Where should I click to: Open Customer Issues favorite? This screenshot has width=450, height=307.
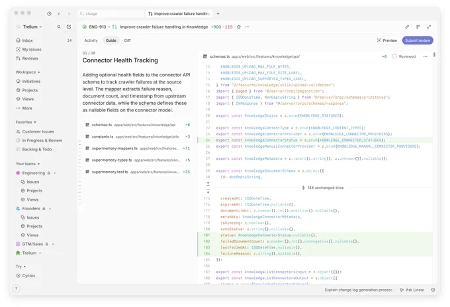click(x=44, y=132)
